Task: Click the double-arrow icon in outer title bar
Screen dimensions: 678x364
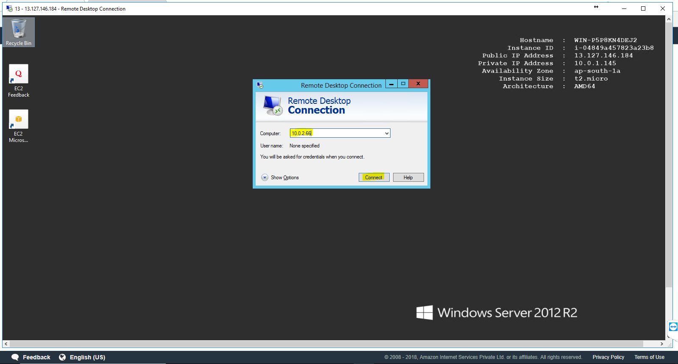Action: (x=596, y=7)
